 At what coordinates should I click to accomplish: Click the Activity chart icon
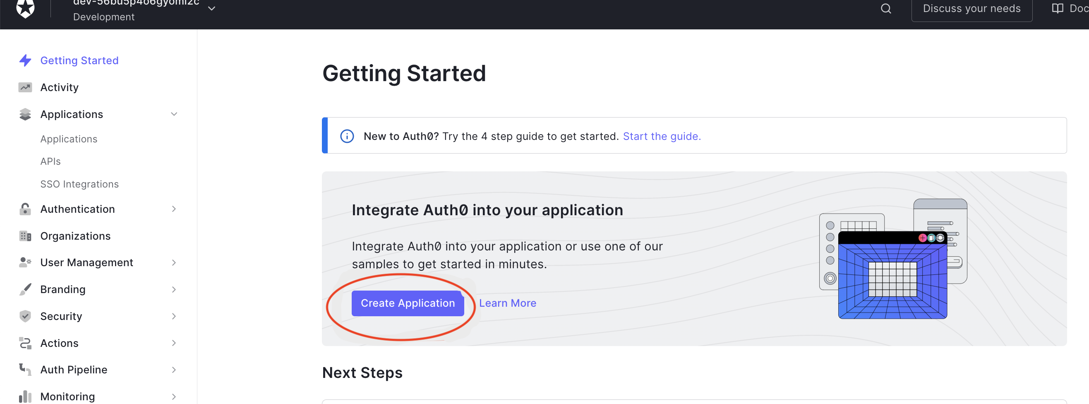coord(25,87)
